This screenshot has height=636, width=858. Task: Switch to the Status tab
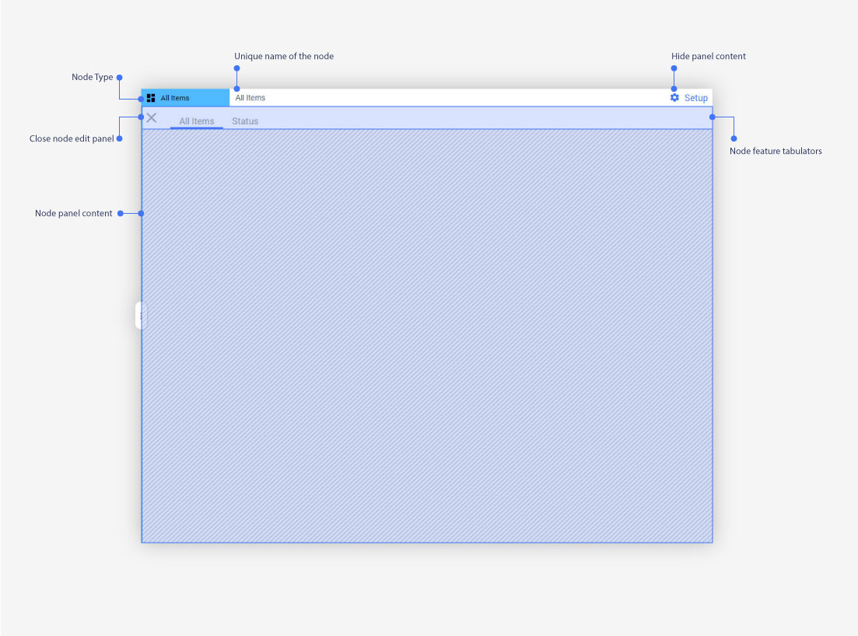(244, 121)
